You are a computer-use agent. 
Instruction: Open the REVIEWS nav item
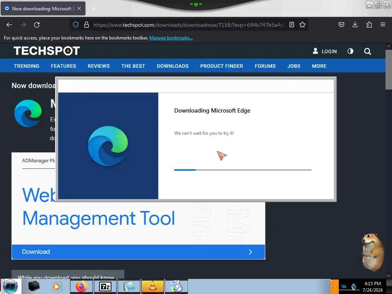point(98,66)
